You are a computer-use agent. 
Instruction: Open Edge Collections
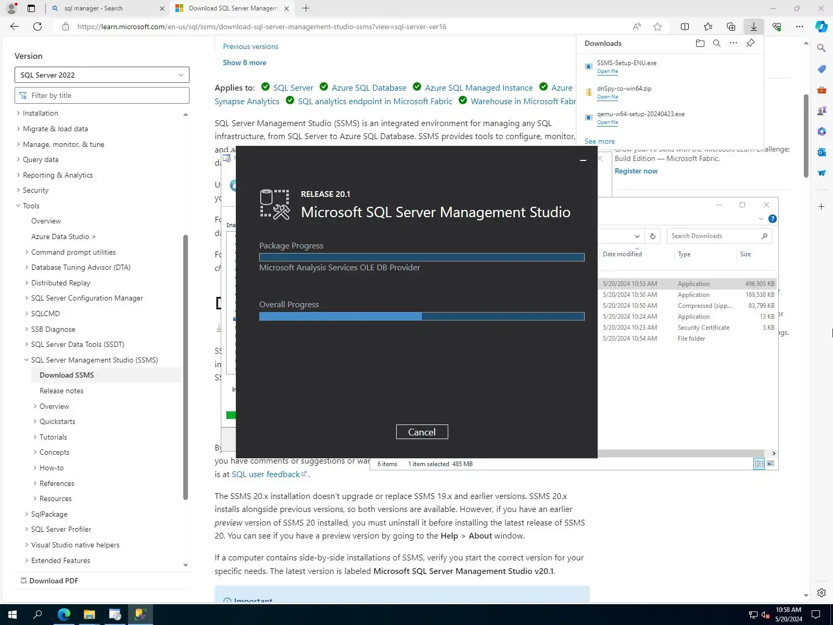tap(731, 27)
